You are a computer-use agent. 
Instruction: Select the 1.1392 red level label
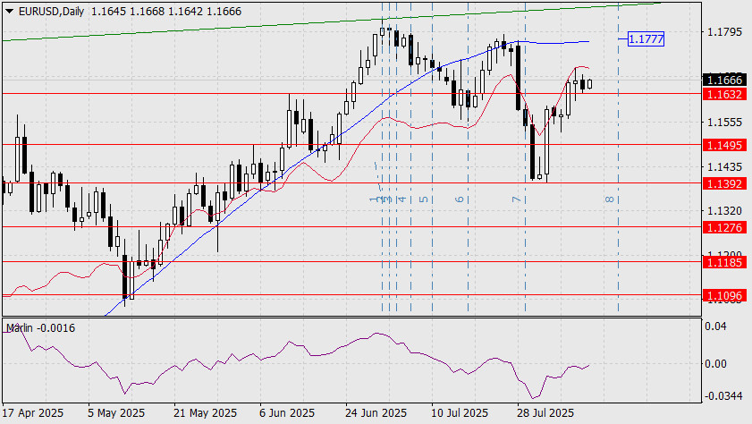coord(724,183)
